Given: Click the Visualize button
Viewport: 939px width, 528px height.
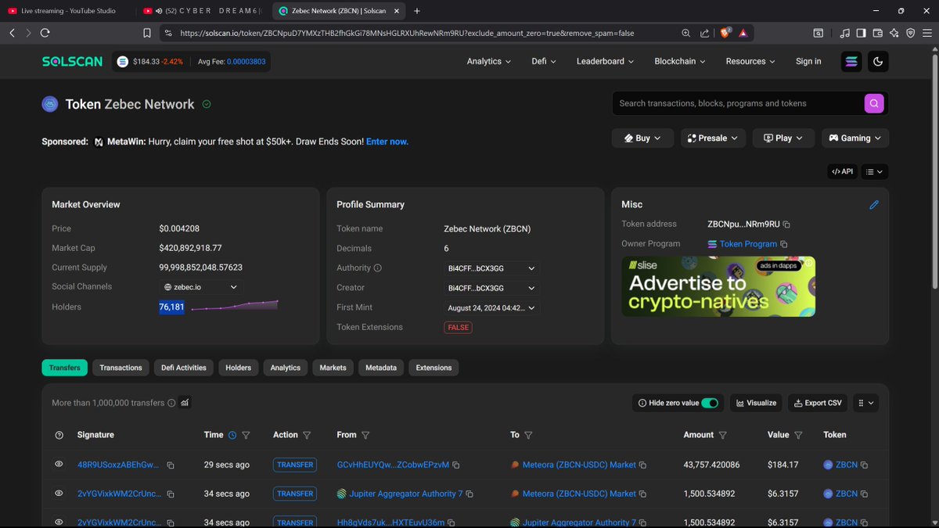Looking at the screenshot, I should [756, 403].
